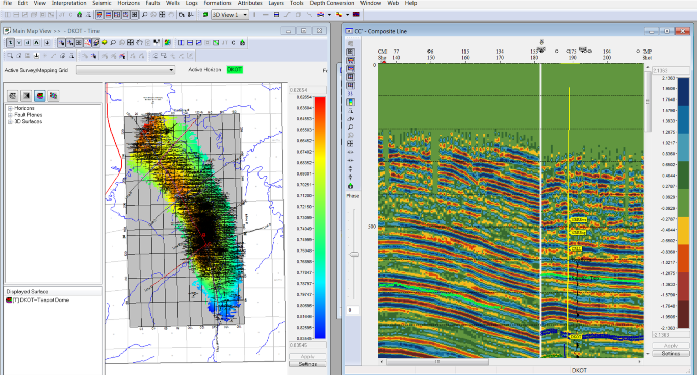Image resolution: width=697 pixels, height=375 pixels.
Task: Select the time 't' display mode button
Action: (x=10, y=43)
